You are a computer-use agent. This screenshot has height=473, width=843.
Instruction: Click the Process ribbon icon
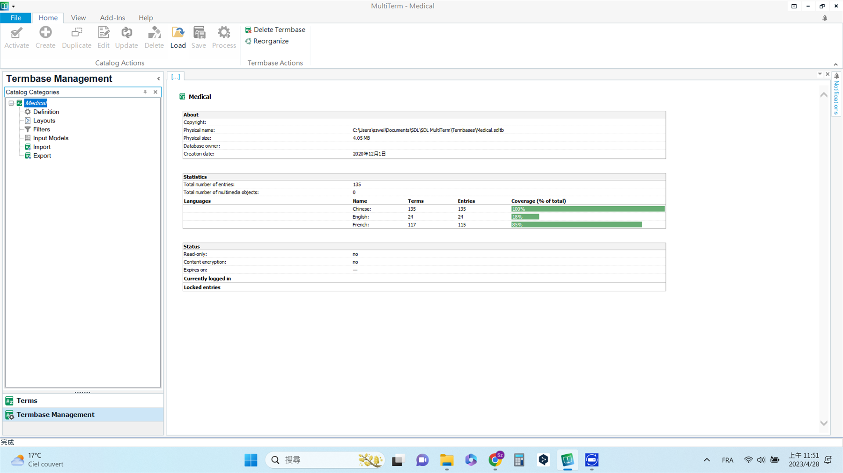(x=224, y=37)
